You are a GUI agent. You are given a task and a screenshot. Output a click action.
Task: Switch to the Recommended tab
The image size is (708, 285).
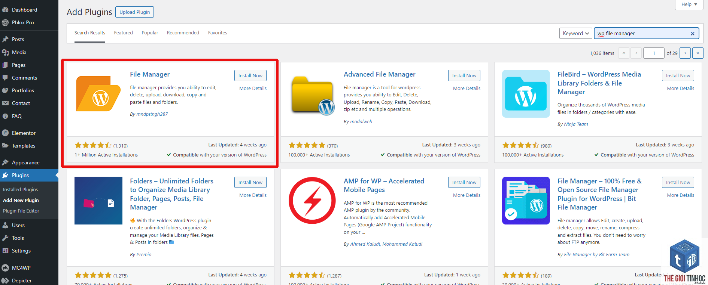[x=183, y=33]
